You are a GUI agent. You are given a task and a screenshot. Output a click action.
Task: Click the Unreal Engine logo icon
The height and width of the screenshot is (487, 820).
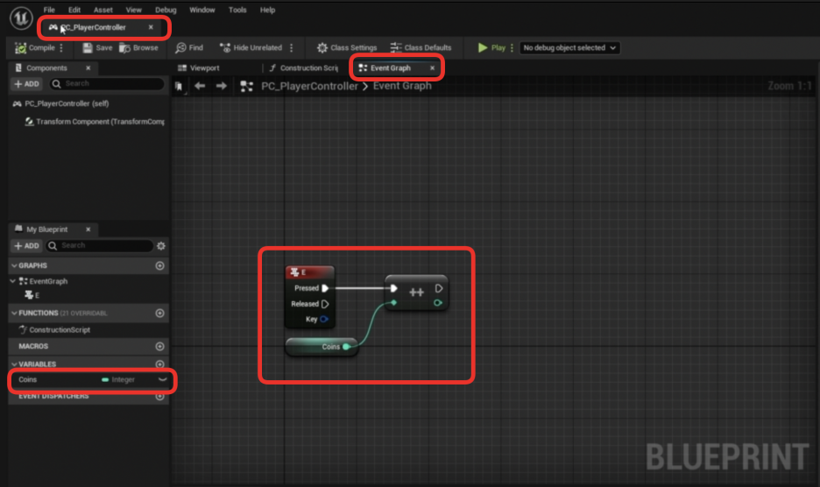click(21, 18)
